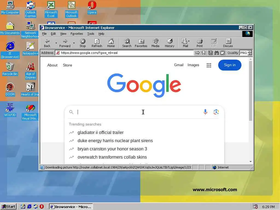Open the Search toolbar pane
Viewport: 280px width, 210px height.
pyautogui.click(x=127, y=43)
